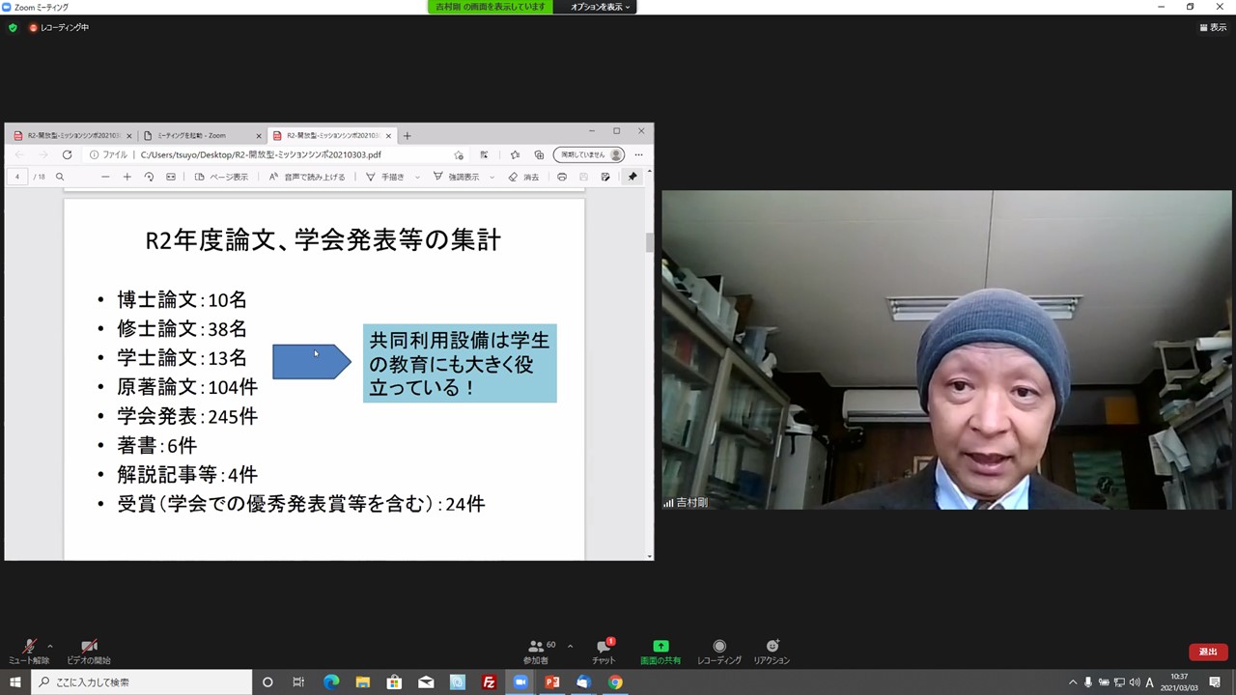
Task: Click scroll down arrow in PDF viewer
Action: (650, 556)
